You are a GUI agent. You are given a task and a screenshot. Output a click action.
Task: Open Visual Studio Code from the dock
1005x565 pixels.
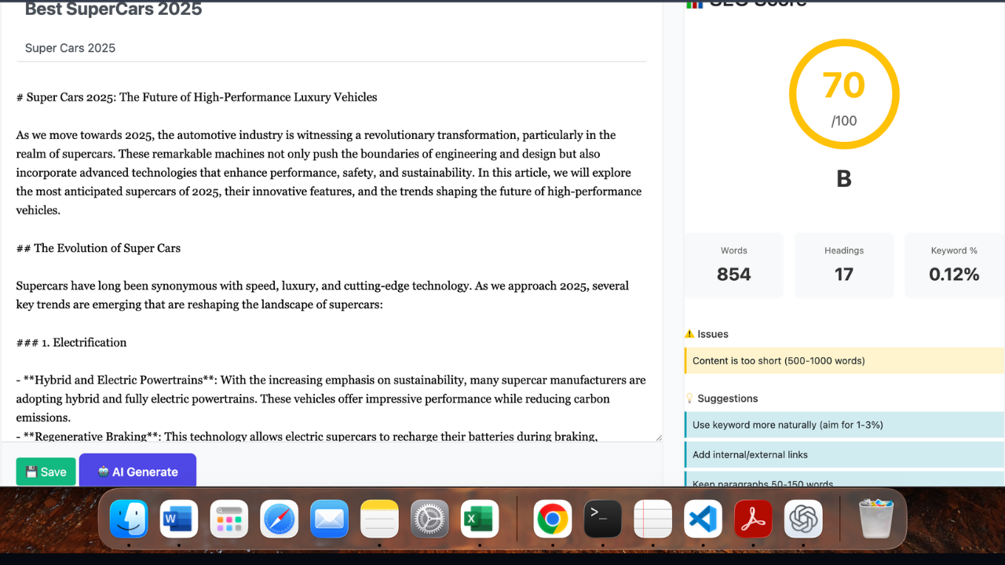(703, 519)
